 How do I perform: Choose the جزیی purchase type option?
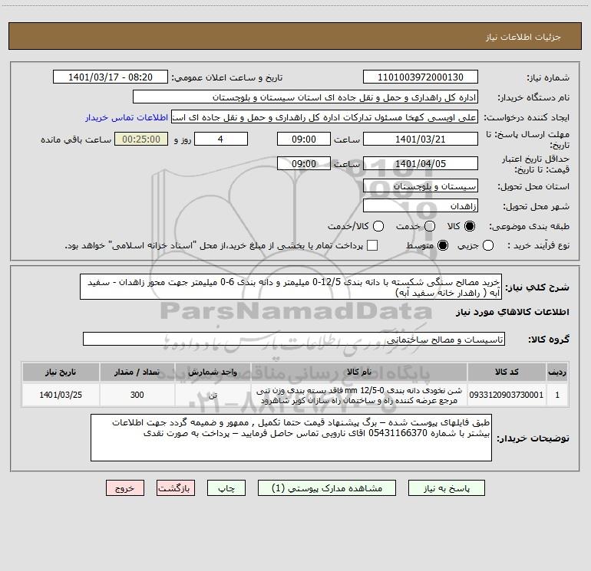point(488,245)
